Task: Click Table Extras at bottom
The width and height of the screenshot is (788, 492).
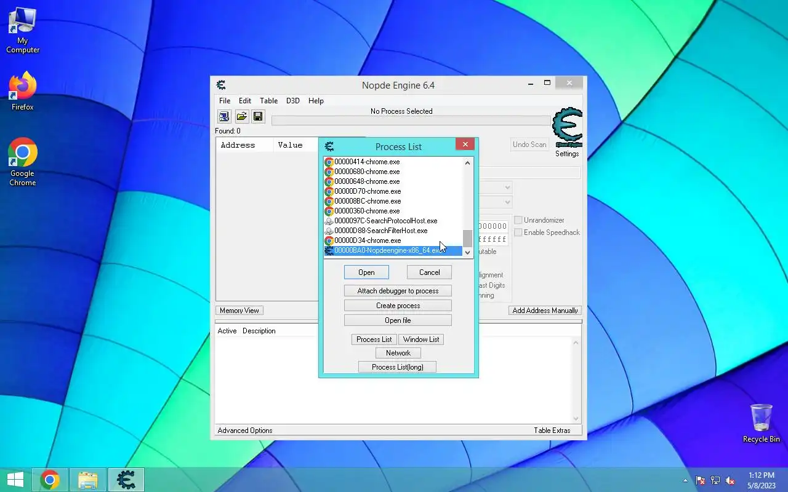Action: coord(552,430)
